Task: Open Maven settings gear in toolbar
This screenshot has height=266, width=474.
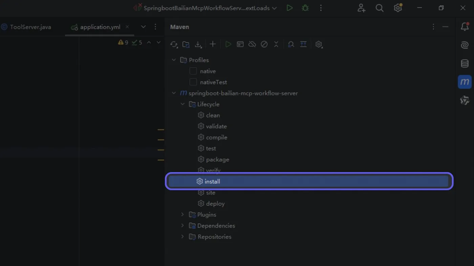Action: [319, 44]
